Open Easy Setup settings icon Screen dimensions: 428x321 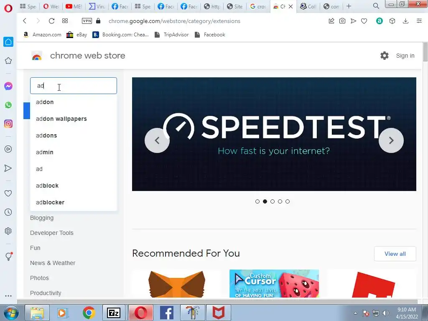(419, 21)
